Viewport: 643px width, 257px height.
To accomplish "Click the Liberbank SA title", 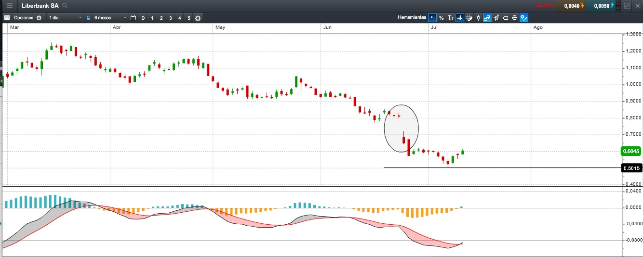I will click(40, 6).
